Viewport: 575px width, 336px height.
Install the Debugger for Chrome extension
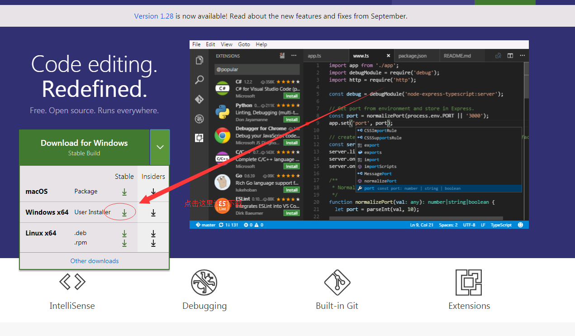tap(291, 143)
